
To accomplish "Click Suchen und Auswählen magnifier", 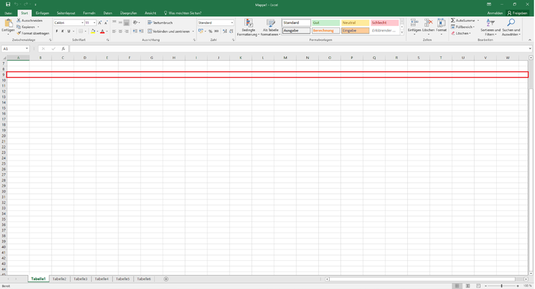I will 511,23.
